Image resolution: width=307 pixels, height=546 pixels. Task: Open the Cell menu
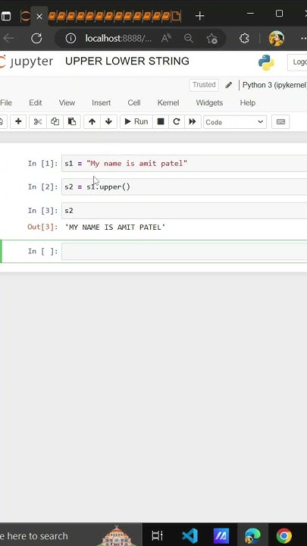[x=134, y=102]
